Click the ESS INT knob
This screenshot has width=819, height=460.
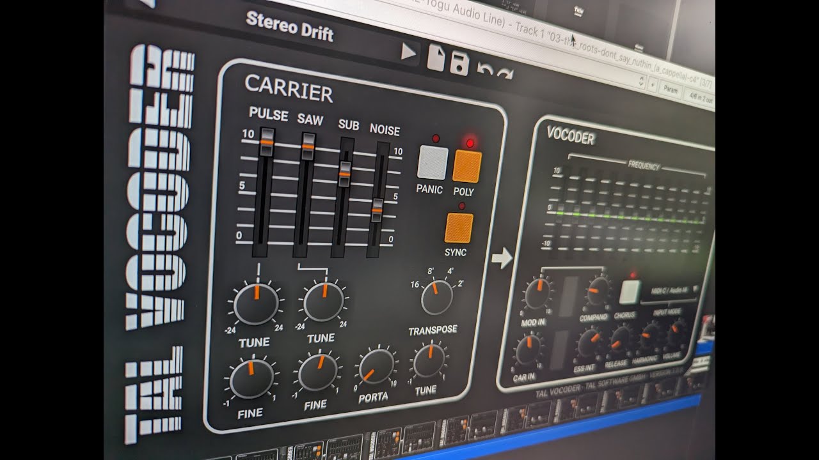[589, 343]
